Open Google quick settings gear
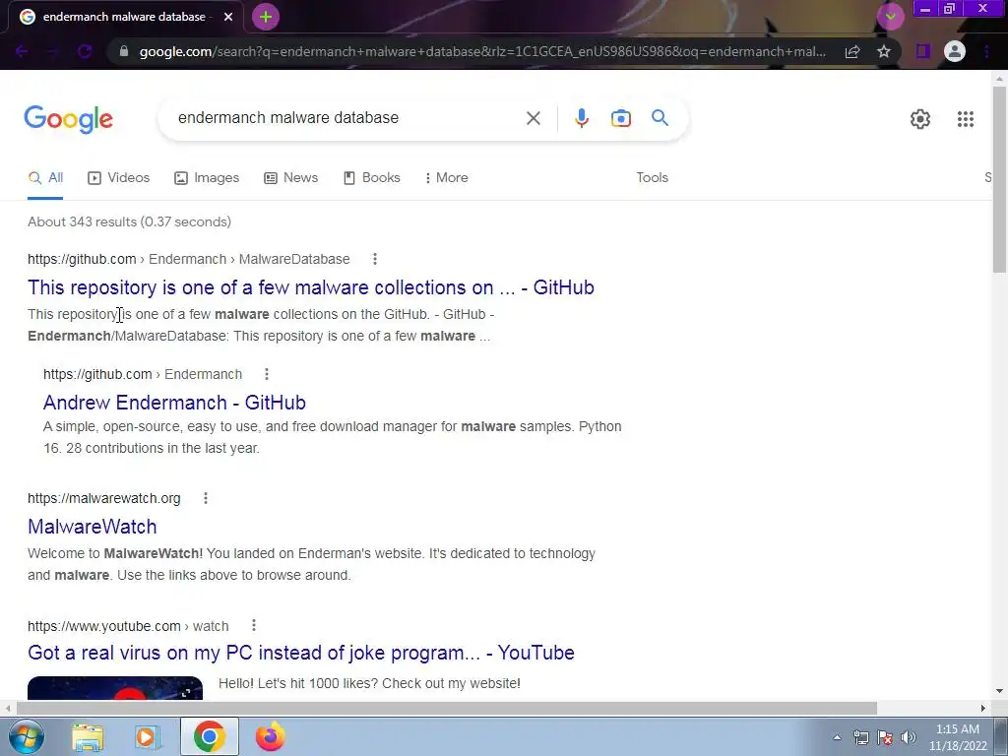Screen dimensions: 1008x756 [x=920, y=119]
